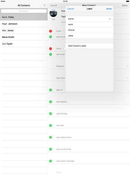This screenshot has height=175, width=130.
Task: Open Text Tone chevron on right
Action: [x=127, y=78]
